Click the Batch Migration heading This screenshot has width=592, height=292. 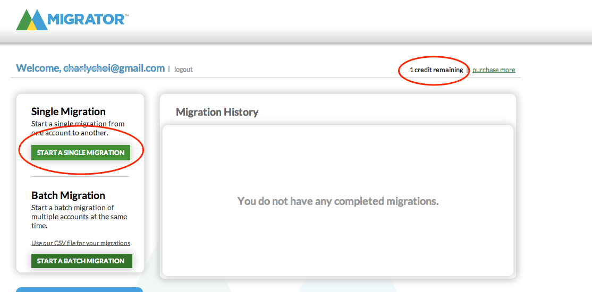(68, 195)
